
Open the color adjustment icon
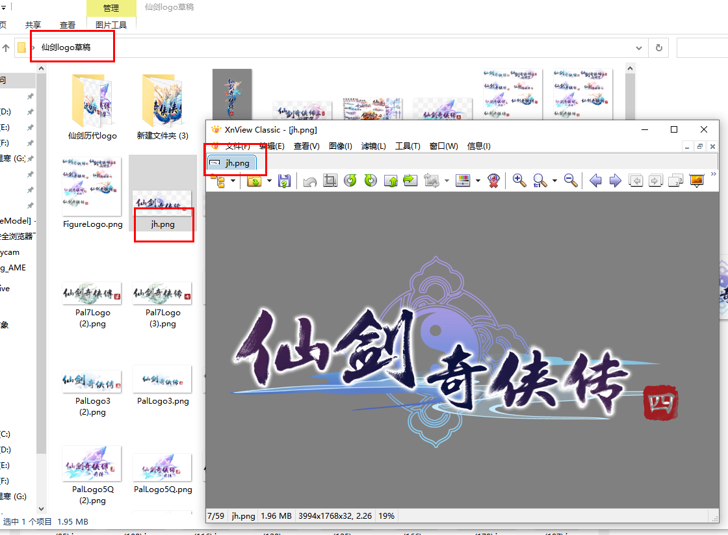463,181
